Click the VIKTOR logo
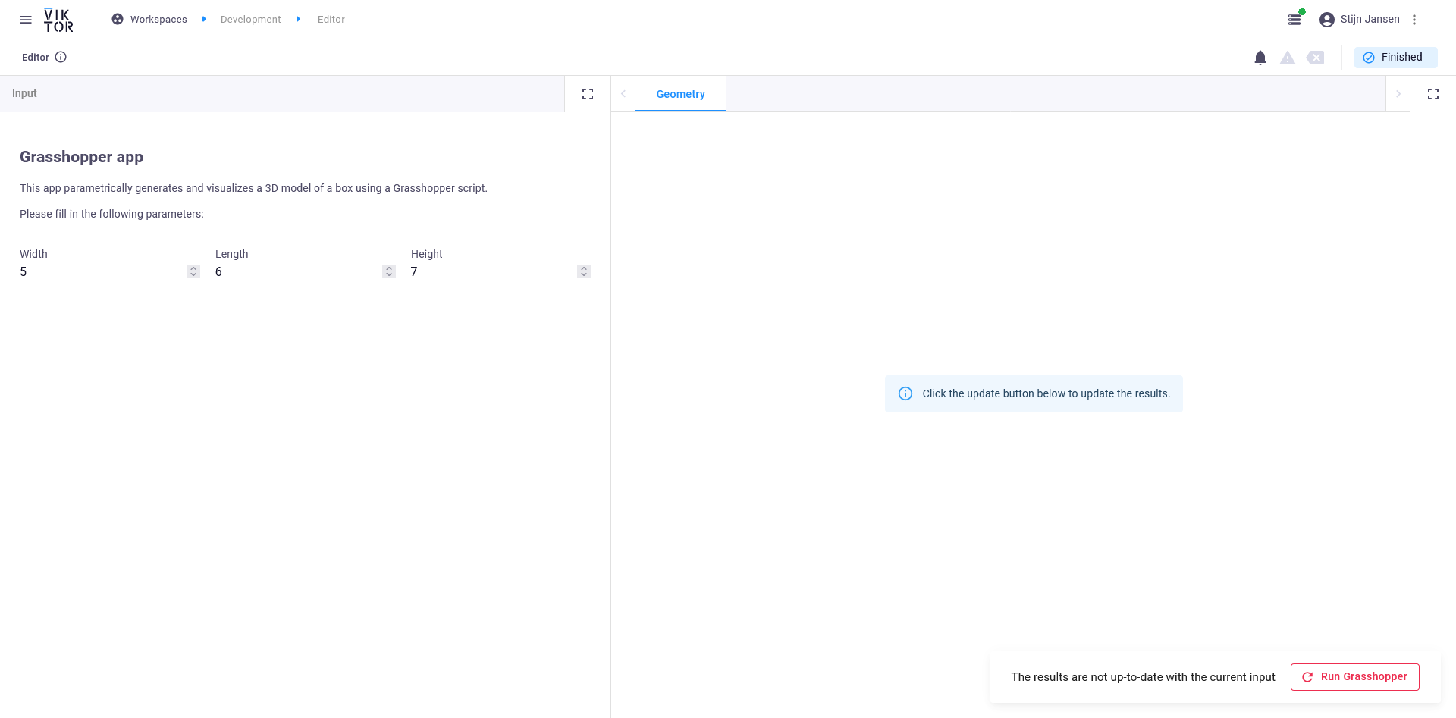1456x718 pixels. (58, 20)
